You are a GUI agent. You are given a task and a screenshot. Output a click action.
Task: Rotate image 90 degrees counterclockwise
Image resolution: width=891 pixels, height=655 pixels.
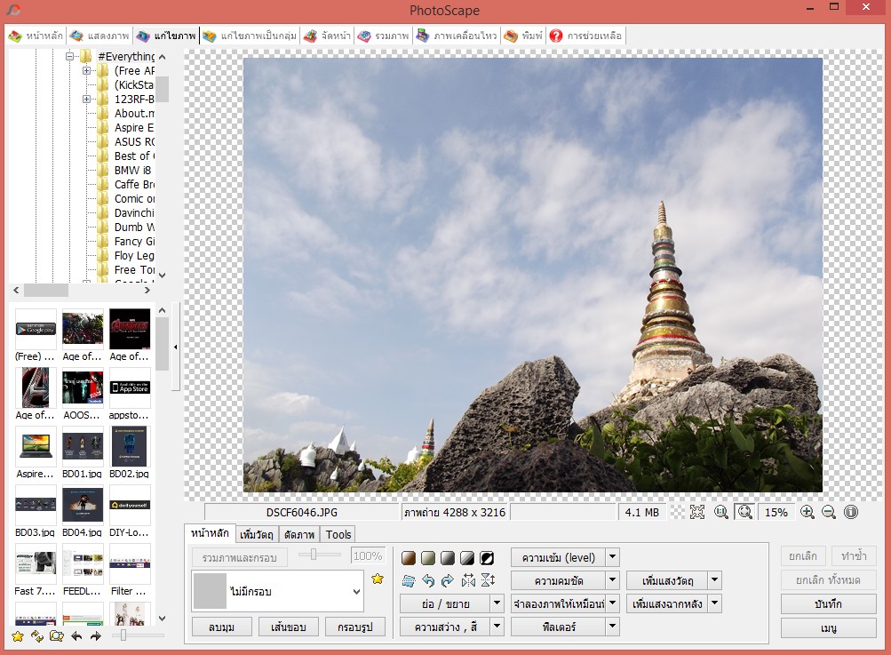pos(428,580)
